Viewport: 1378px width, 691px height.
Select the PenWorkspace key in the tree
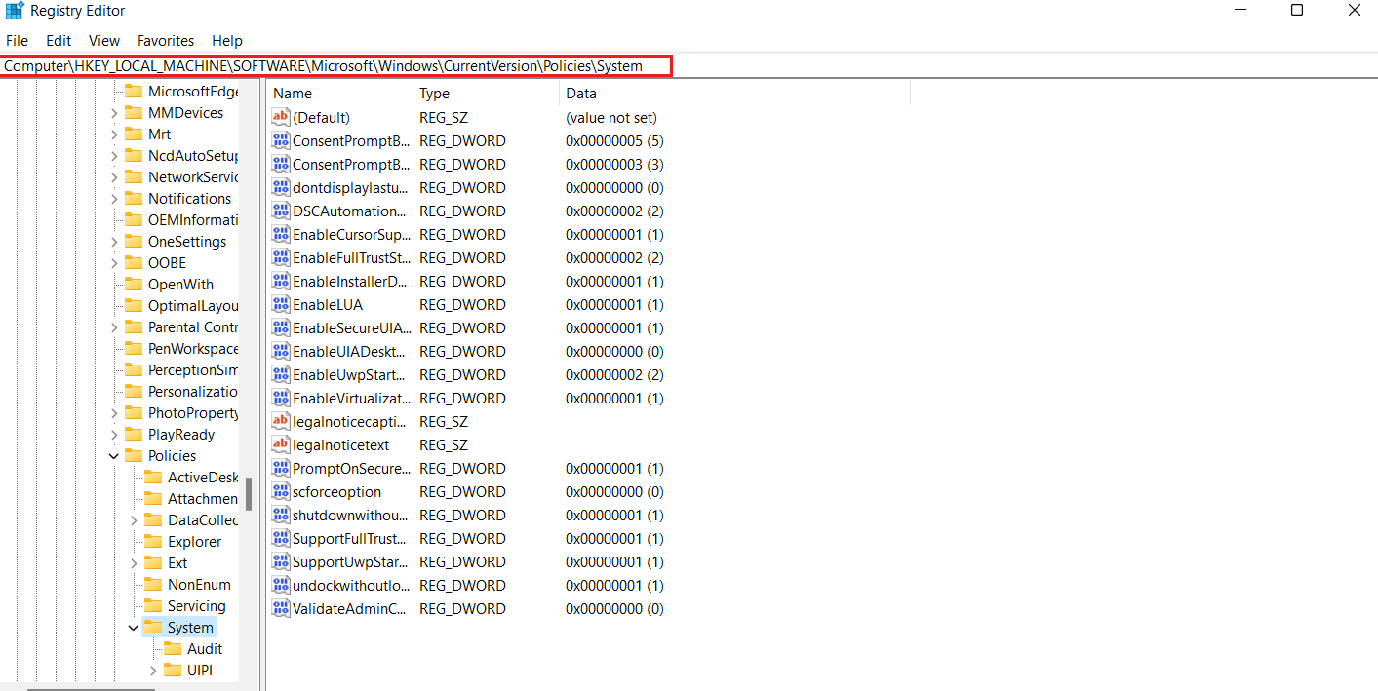coord(193,349)
